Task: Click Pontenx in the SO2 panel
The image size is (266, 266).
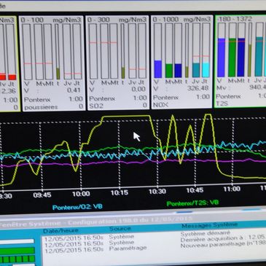Action: (102, 98)
